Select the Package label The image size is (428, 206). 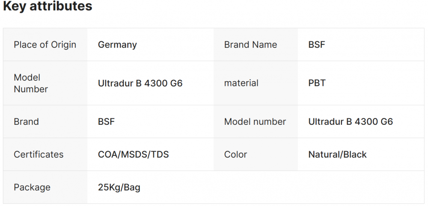click(32, 188)
